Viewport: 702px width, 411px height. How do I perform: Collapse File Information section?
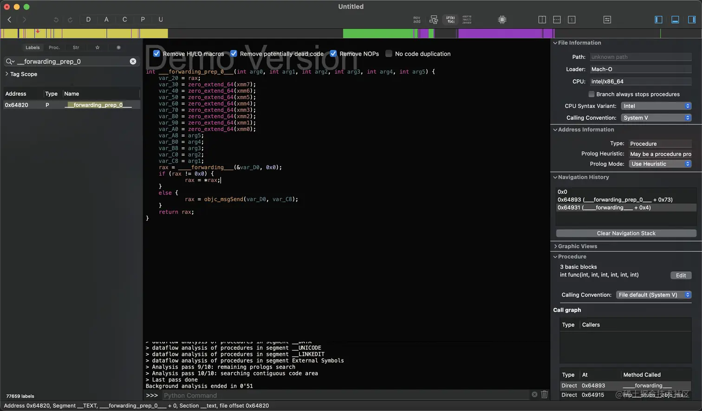click(x=555, y=43)
